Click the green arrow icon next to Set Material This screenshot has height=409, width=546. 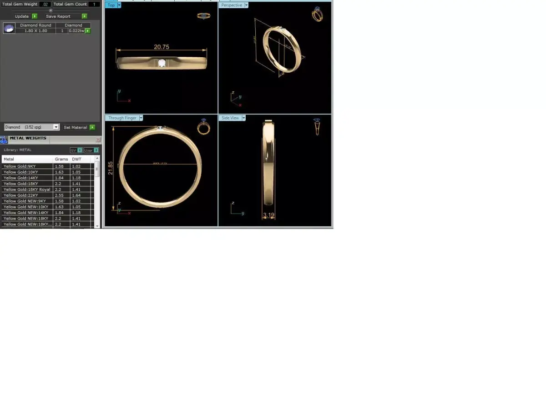92,127
